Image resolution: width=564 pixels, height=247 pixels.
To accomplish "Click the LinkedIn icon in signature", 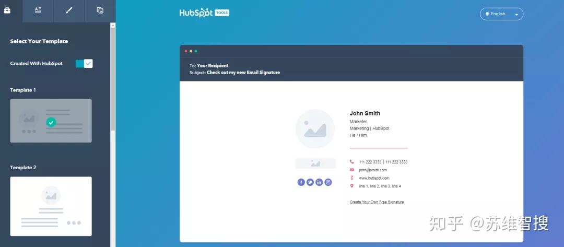I will click(x=319, y=182).
